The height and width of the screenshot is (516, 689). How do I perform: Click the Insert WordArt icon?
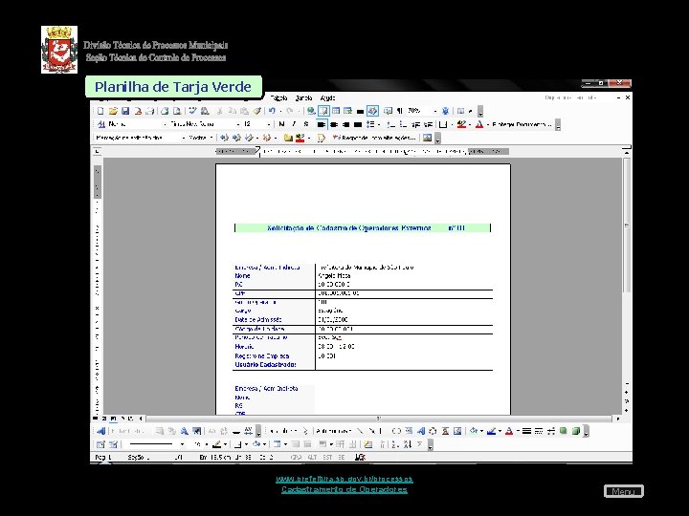point(421,431)
